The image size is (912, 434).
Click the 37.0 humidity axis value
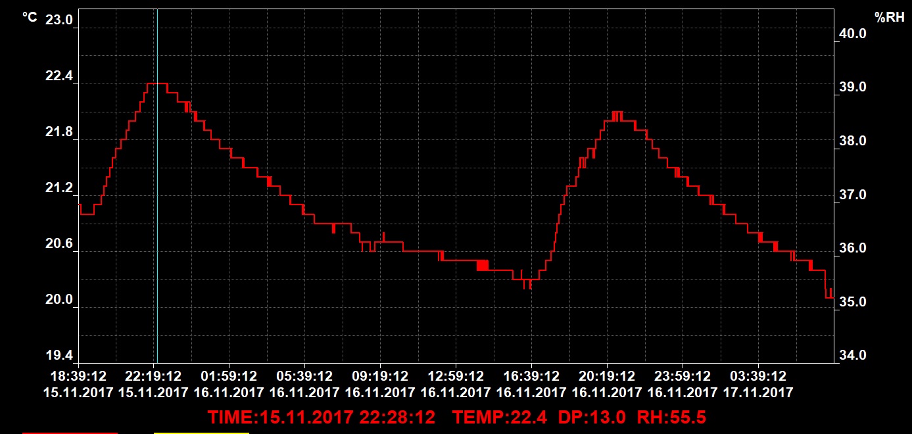pyautogui.click(x=853, y=195)
